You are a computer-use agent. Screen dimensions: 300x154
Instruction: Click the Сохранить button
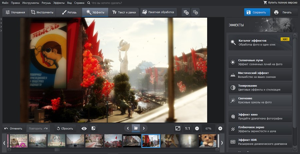tap(257, 12)
